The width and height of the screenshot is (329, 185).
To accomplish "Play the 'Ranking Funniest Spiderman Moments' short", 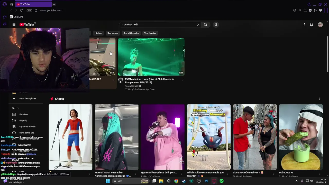I will coord(209,137).
